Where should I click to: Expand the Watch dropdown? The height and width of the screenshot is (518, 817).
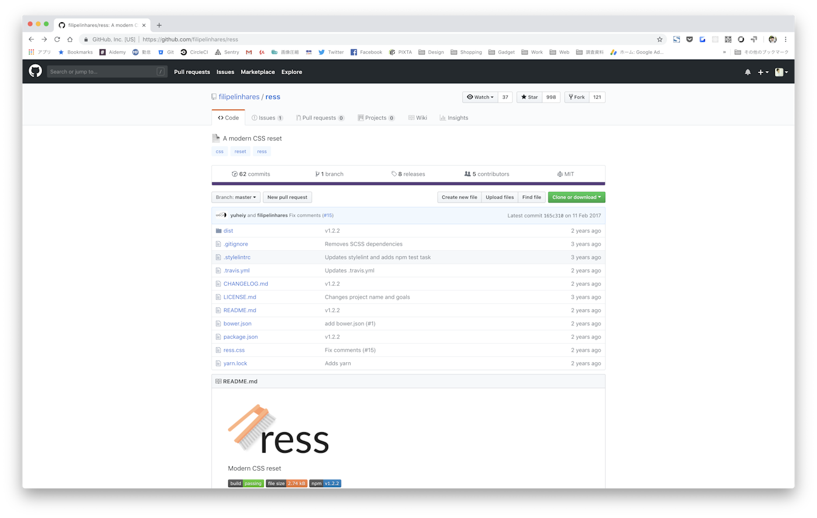tap(480, 97)
